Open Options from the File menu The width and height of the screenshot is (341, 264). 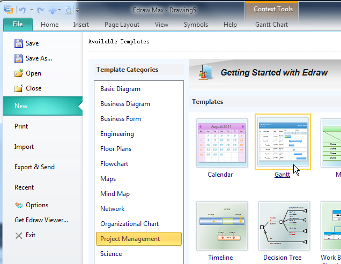tap(36, 205)
